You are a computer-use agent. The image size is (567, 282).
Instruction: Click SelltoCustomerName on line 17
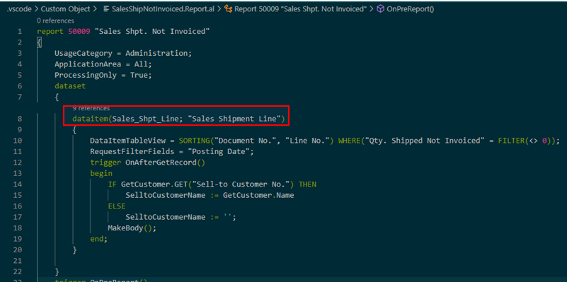(165, 217)
